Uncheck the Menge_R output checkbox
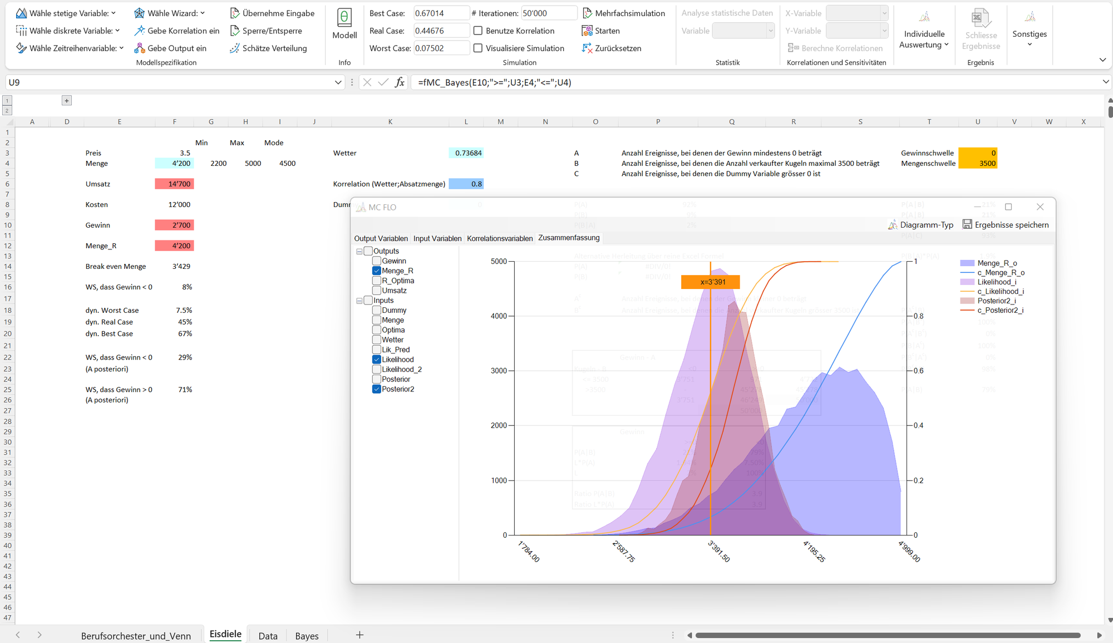The image size is (1113, 643). [x=377, y=271]
